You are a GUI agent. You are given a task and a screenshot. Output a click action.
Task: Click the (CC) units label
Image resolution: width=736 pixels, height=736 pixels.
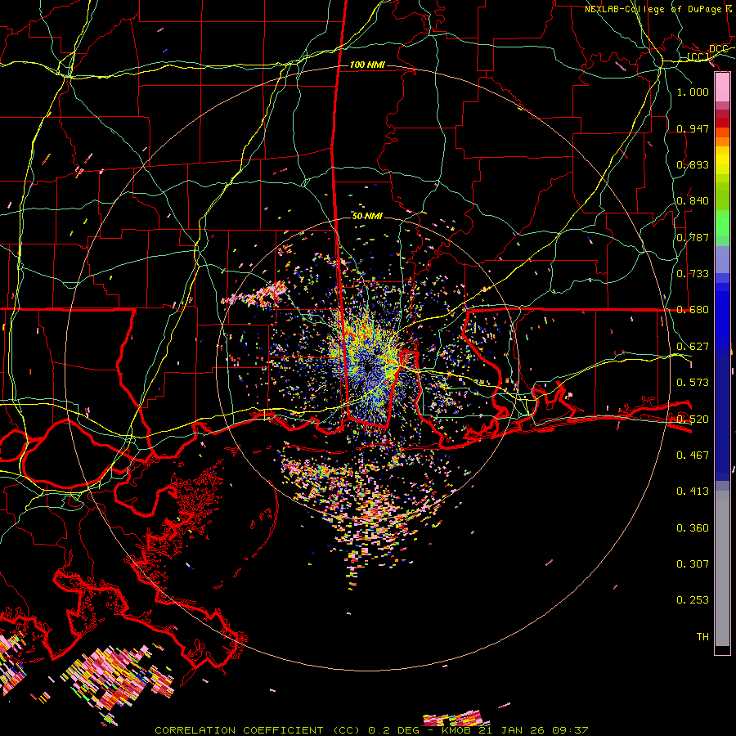click(698, 56)
